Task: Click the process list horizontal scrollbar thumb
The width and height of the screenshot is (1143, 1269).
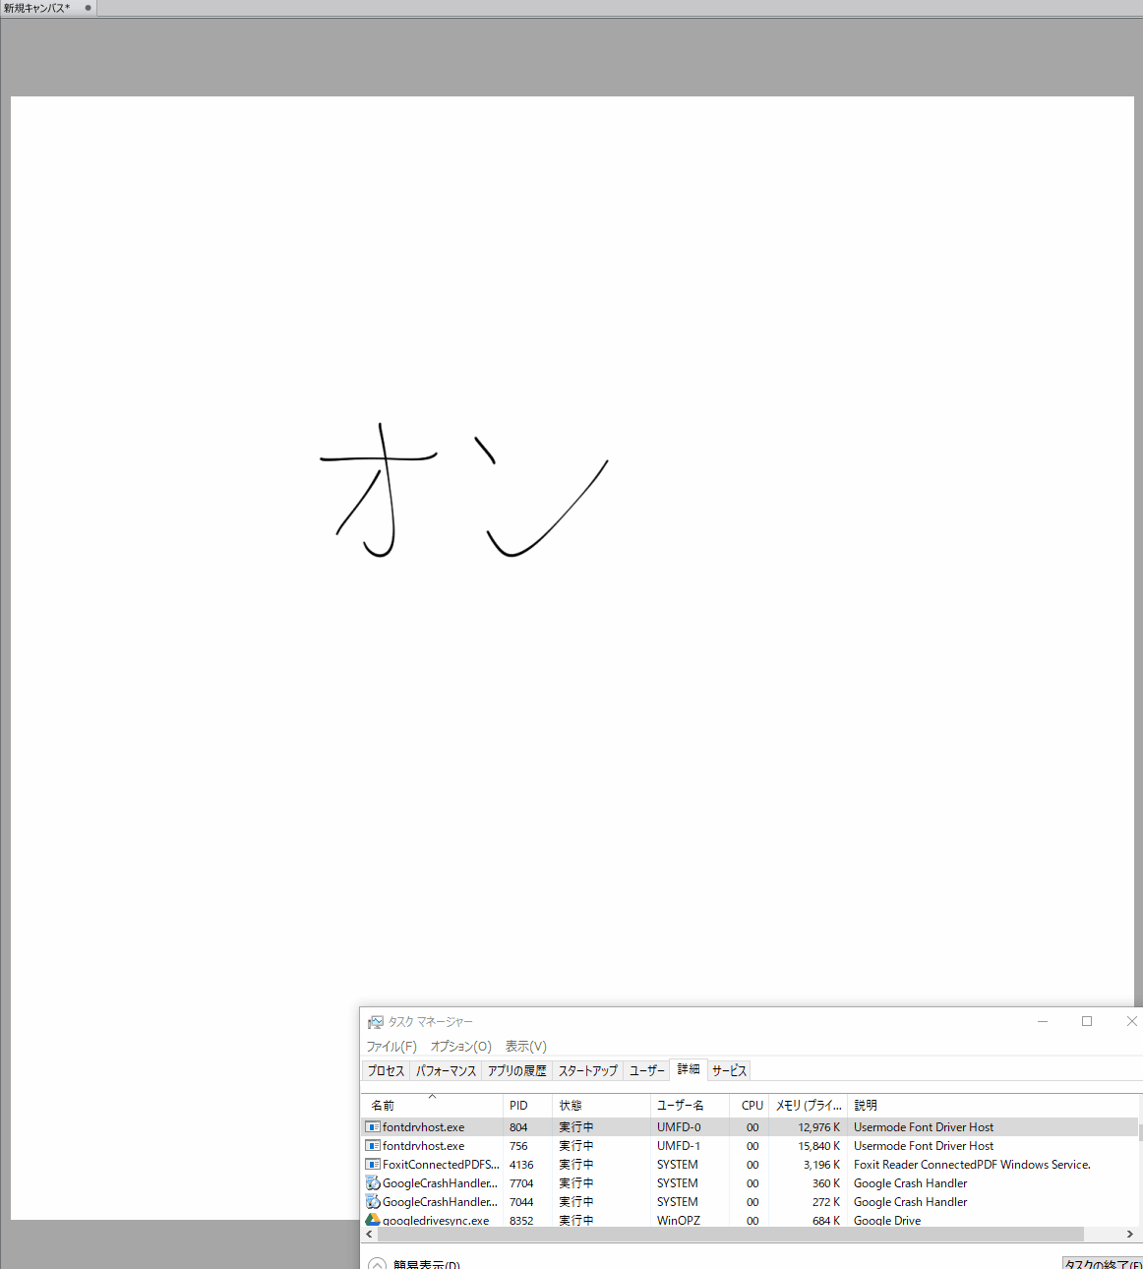Action: (x=731, y=1234)
